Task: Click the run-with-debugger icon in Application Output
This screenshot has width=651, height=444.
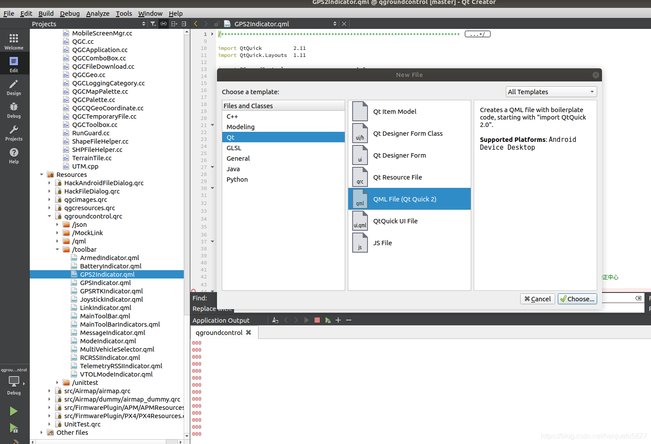Action: click(328, 320)
